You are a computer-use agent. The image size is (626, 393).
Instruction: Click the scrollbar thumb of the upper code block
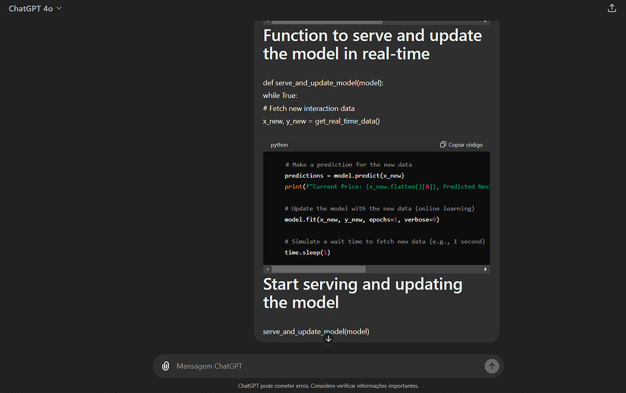coord(327,23)
